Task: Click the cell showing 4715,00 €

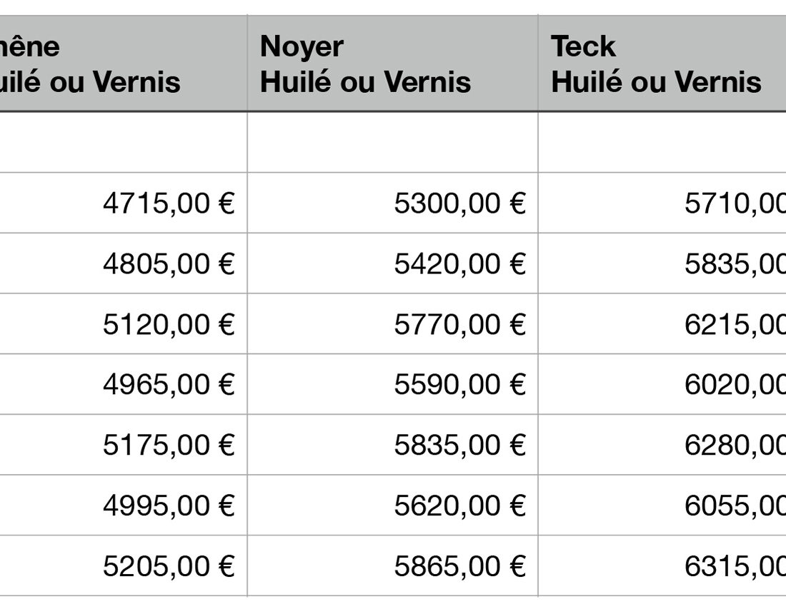Action: 169,203
